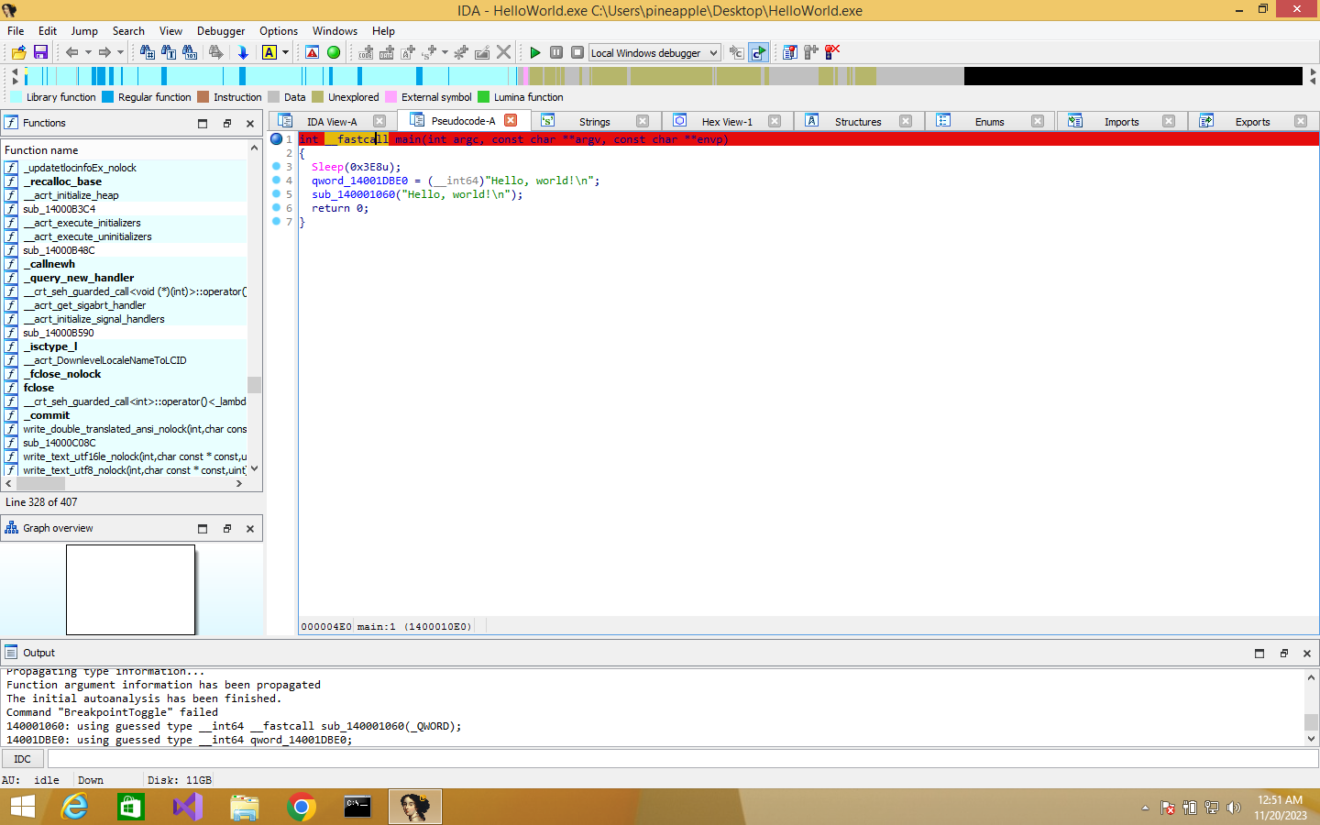Open the back-navigation history dropdown arrow

click(88, 52)
